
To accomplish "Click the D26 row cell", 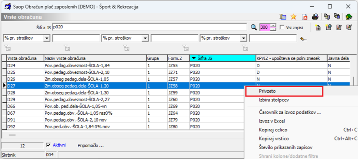I will [25, 79].
